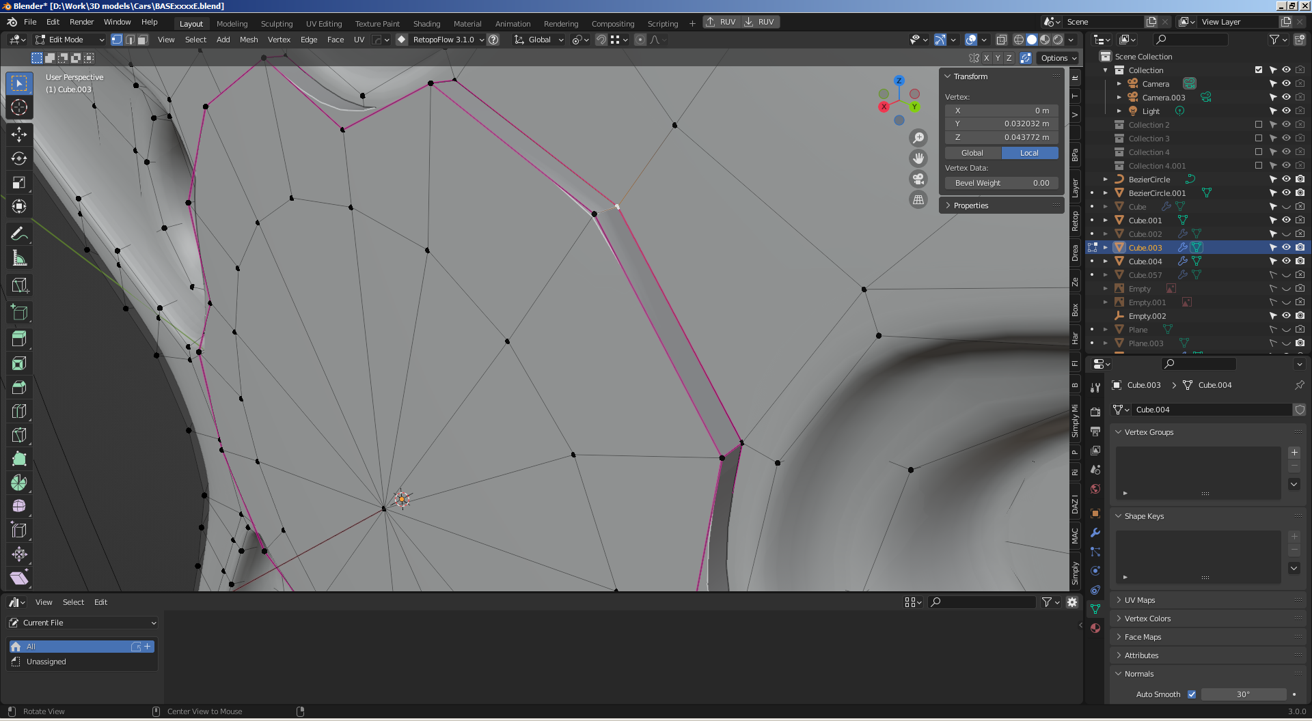
Task: Select the Annotate pencil tool
Action: 19,234
